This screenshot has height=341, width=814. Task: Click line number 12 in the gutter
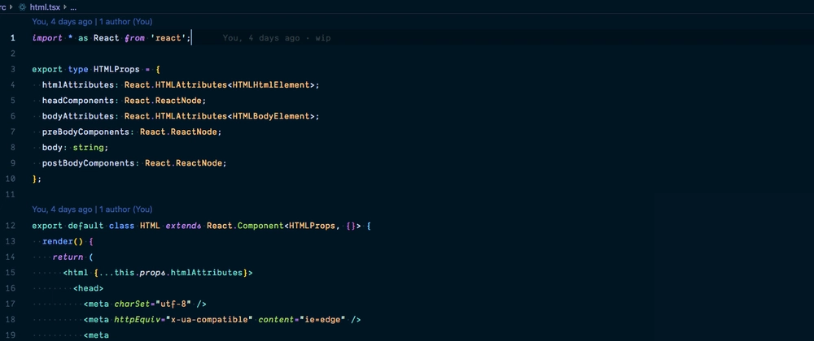[11, 225]
